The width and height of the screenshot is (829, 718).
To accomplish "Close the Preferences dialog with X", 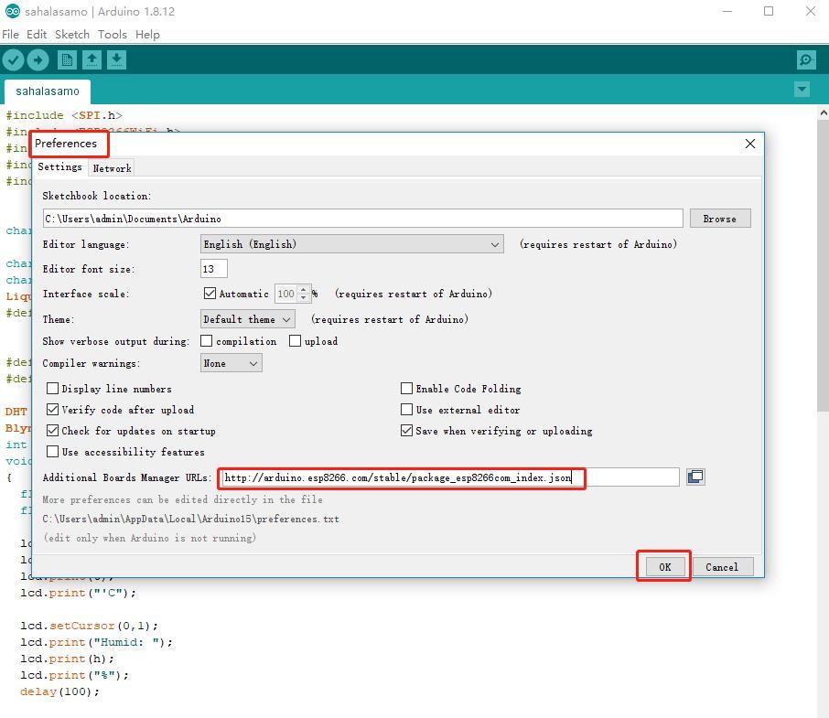I will tap(749, 144).
